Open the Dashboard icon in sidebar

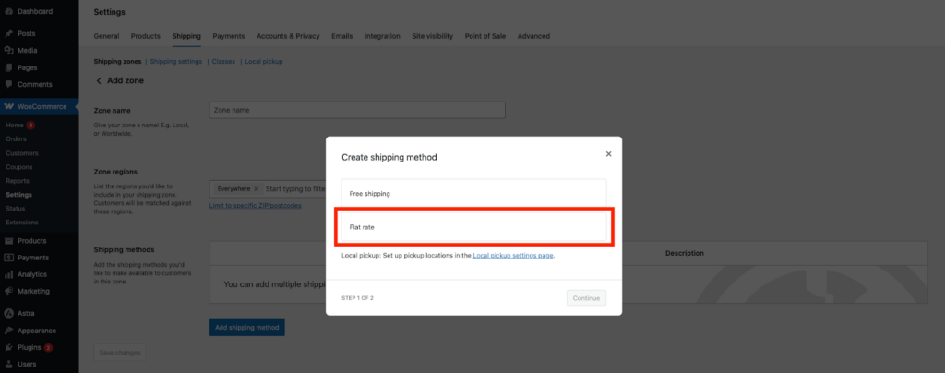pyautogui.click(x=8, y=11)
